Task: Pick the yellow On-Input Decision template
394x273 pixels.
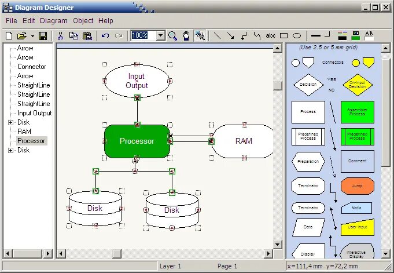Action: pyautogui.click(x=358, y=85)
